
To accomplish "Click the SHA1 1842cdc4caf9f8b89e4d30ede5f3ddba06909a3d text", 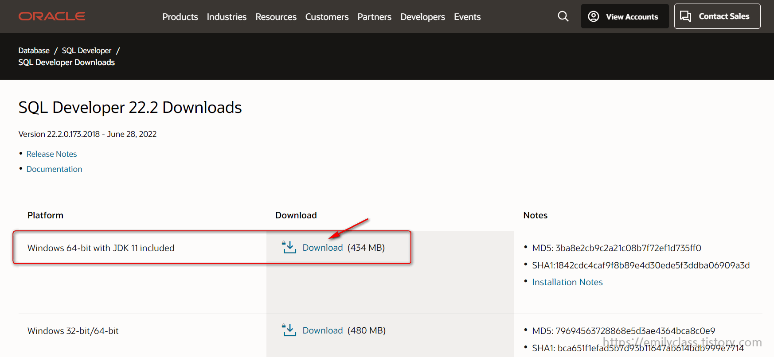I will pos(641,265).
